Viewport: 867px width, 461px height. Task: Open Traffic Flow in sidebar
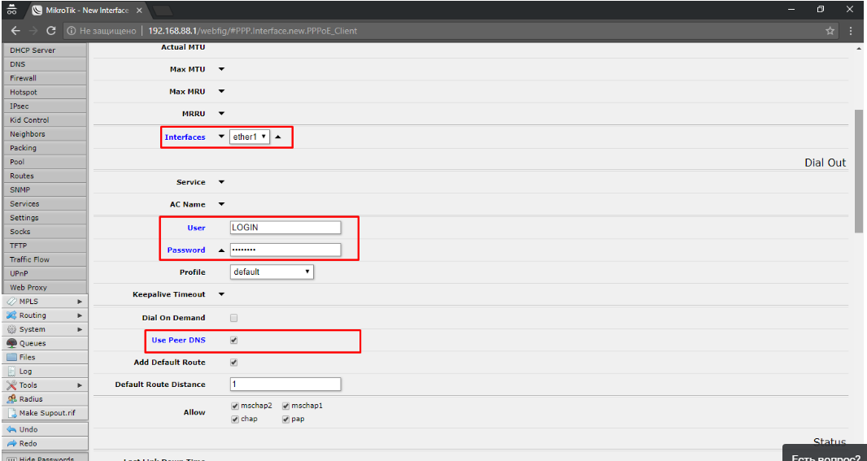pos(44,259)
